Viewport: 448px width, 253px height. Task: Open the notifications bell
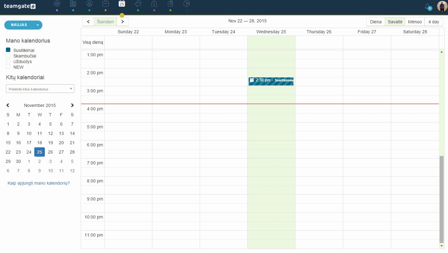click(428, 7)
